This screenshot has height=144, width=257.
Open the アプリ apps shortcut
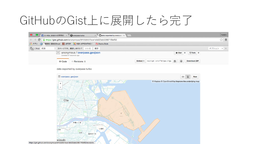[x=34, y=44]
